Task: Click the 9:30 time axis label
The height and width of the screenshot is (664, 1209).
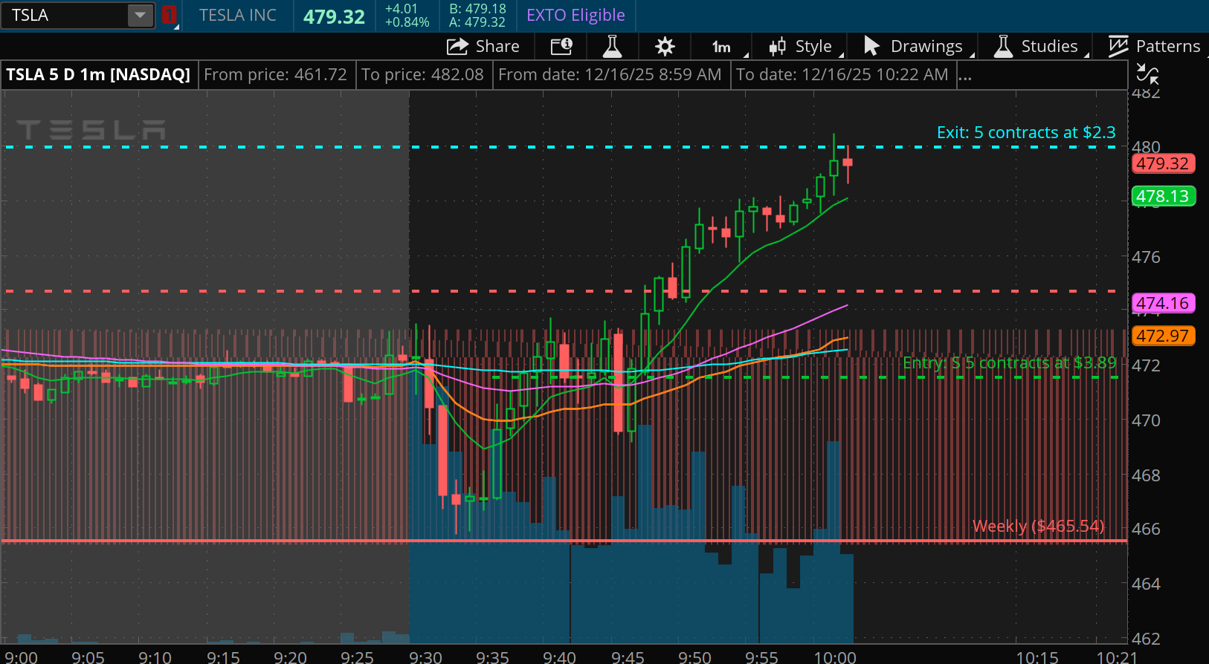Action: point(426,657)
